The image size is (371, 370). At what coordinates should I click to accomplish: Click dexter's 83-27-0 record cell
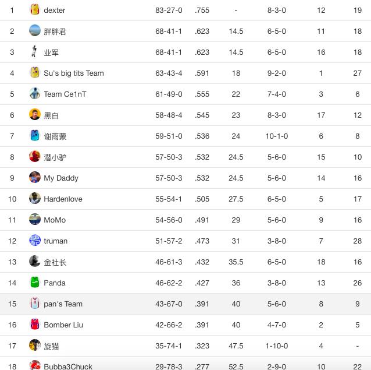pos(169,10)
